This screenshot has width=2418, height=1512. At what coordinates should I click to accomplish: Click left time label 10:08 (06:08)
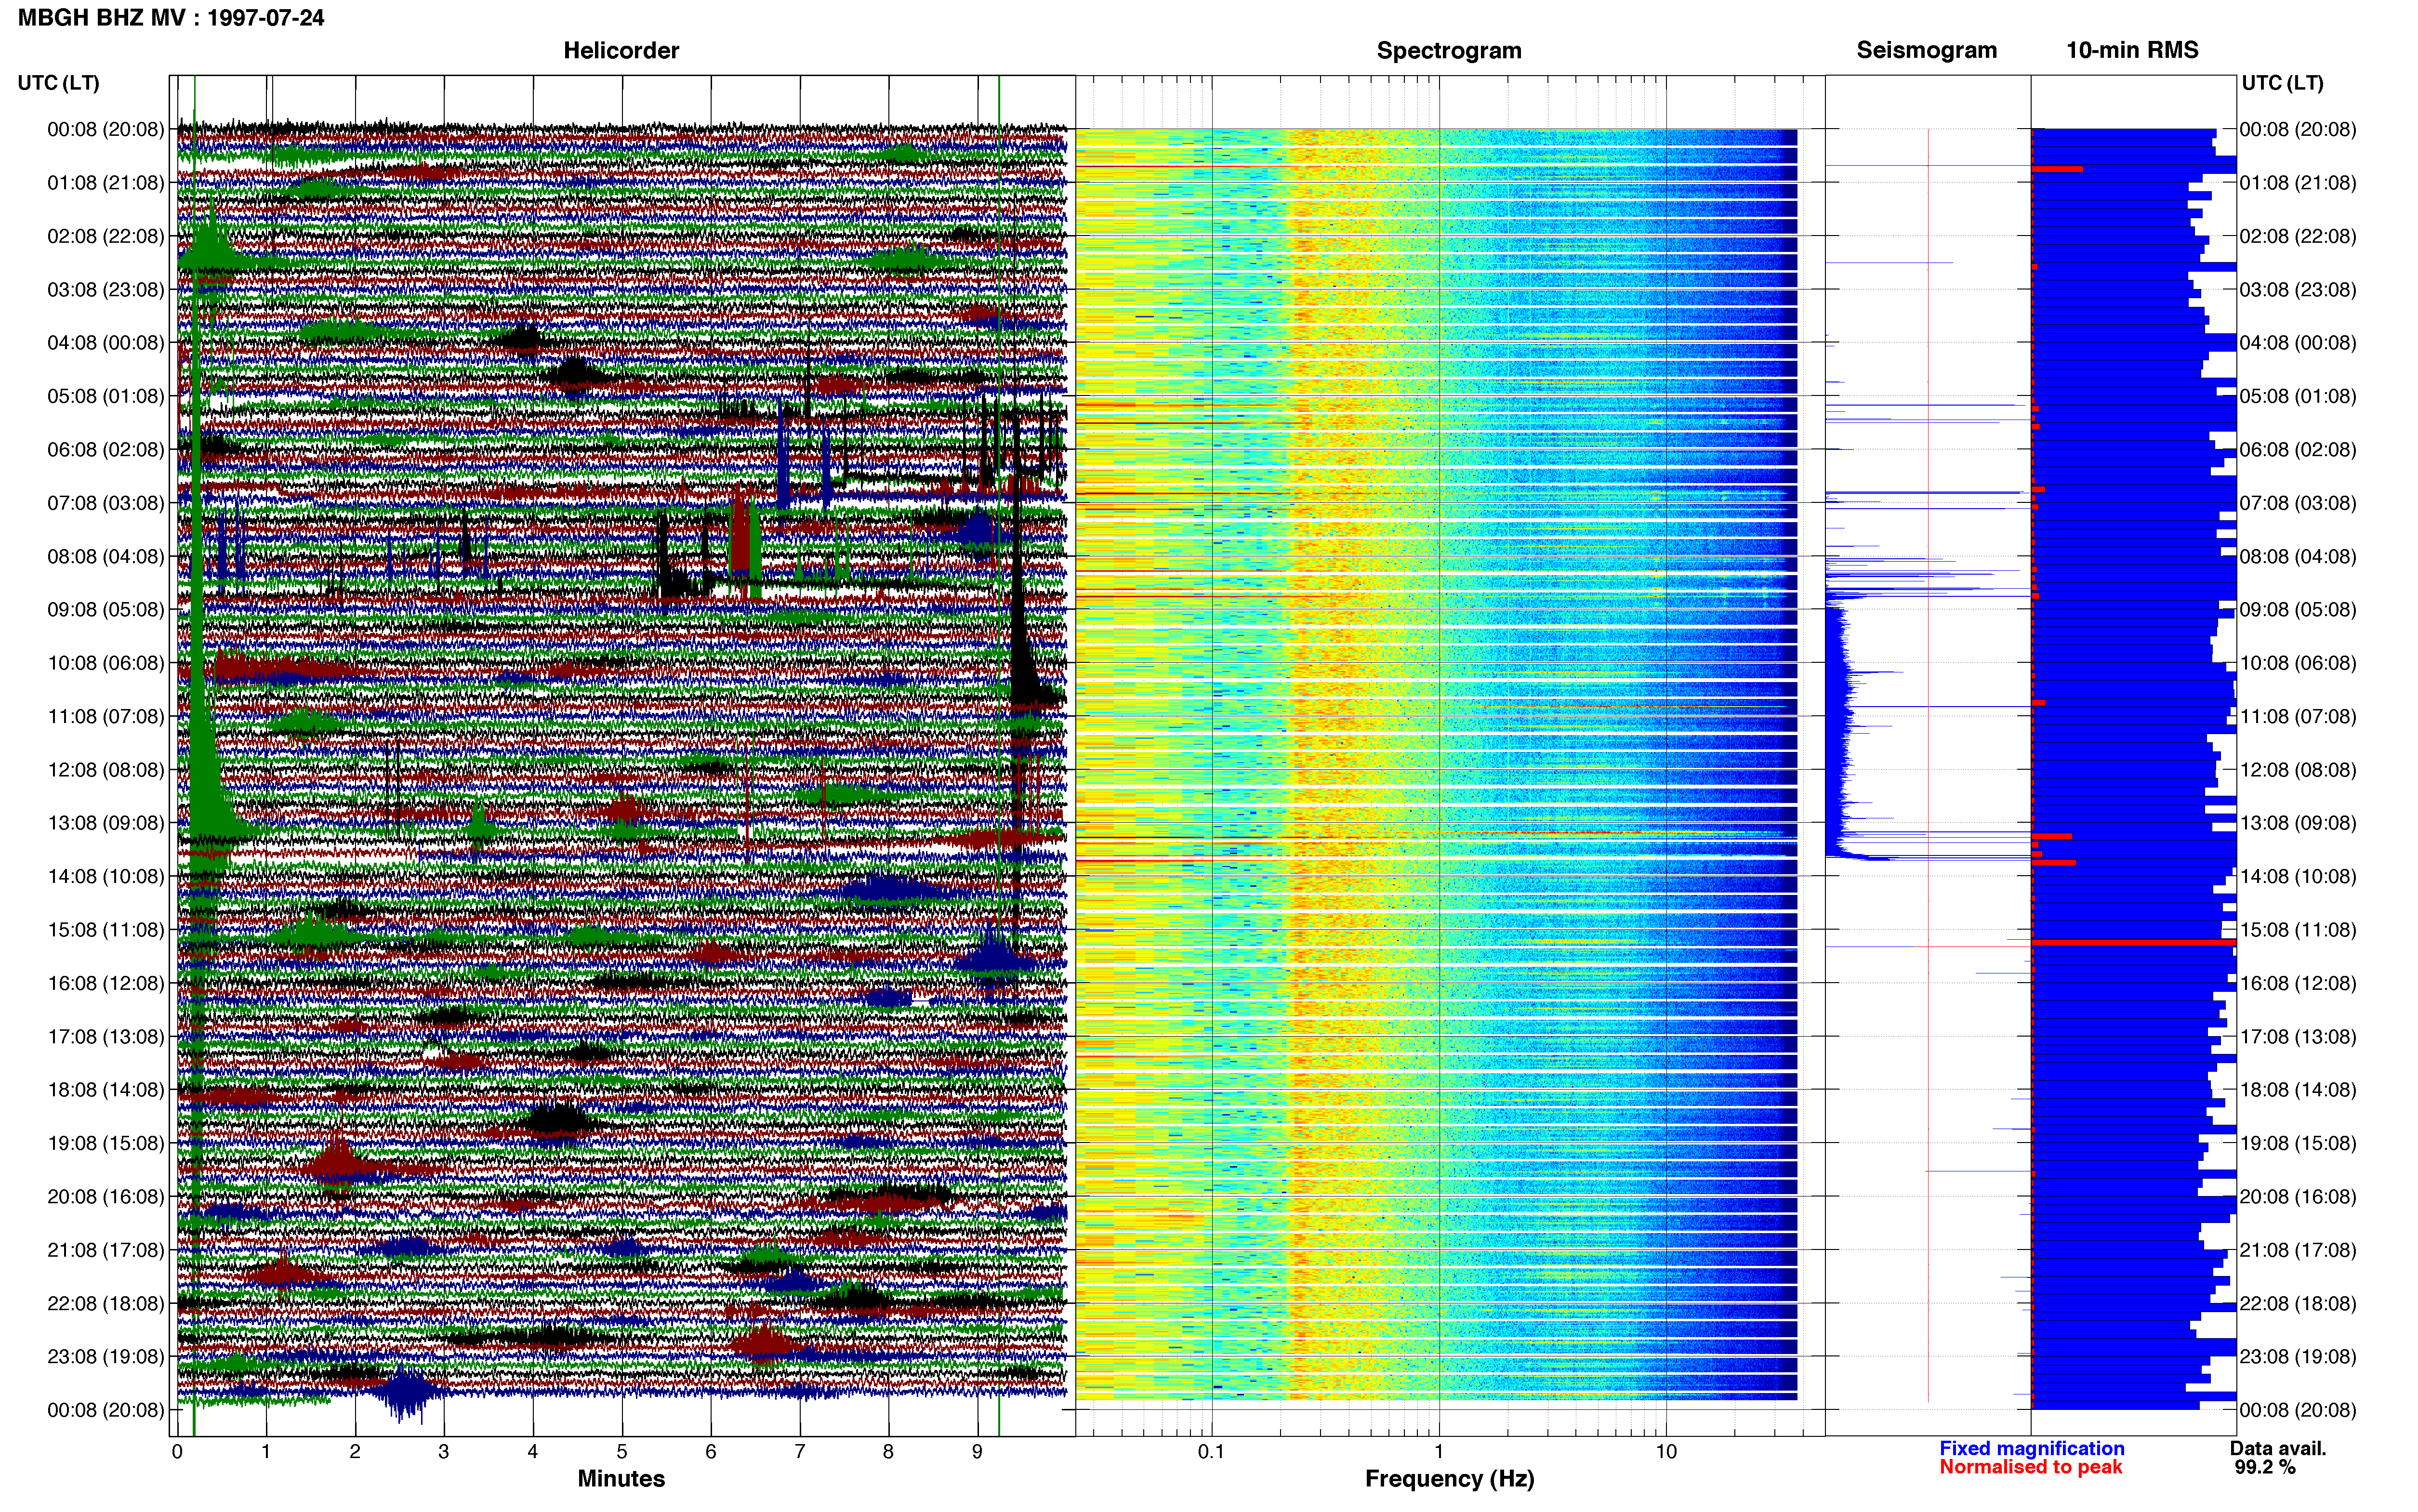(106, 663)
